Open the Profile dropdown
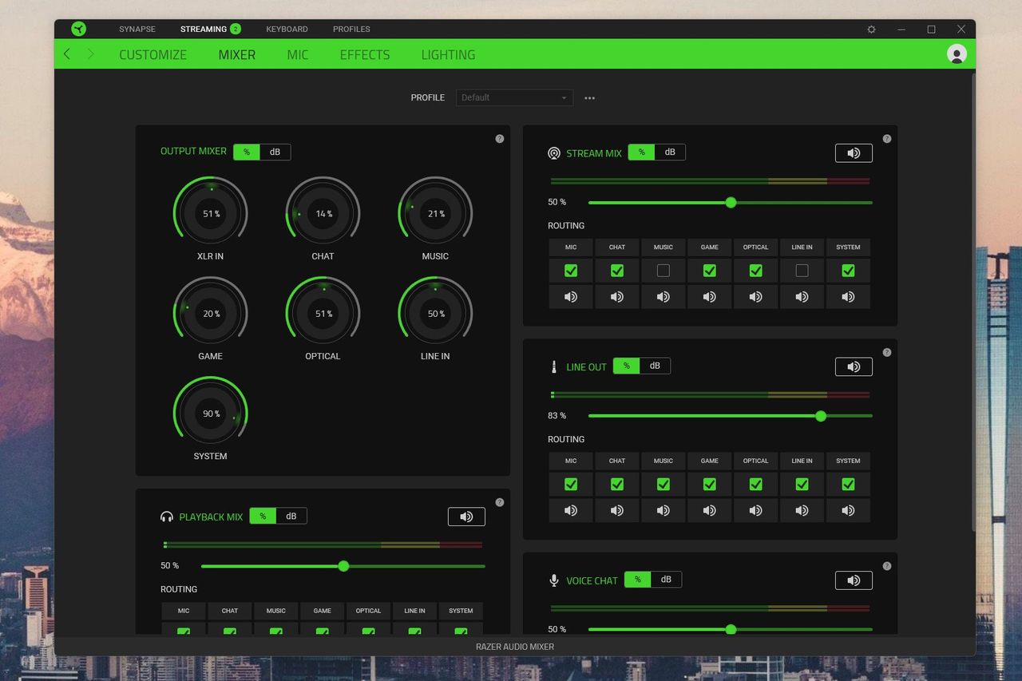Viewport: 1022px width, 681px height. point(514,97)
